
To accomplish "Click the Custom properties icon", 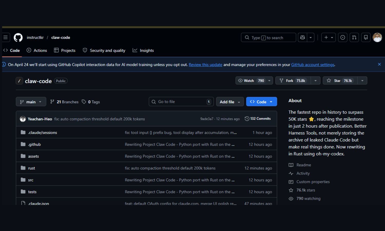I will pyautogui.click(x=291, y=182).
